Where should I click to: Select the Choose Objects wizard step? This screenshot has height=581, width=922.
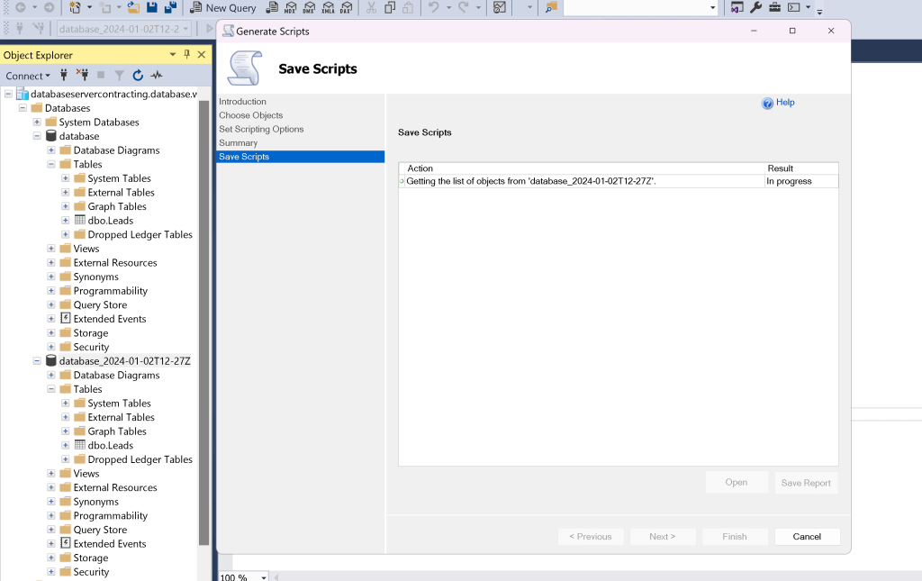(251, 115)
